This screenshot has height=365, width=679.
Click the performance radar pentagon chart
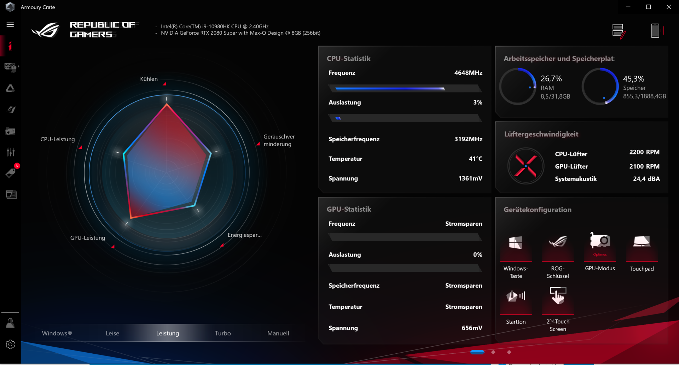167,162
